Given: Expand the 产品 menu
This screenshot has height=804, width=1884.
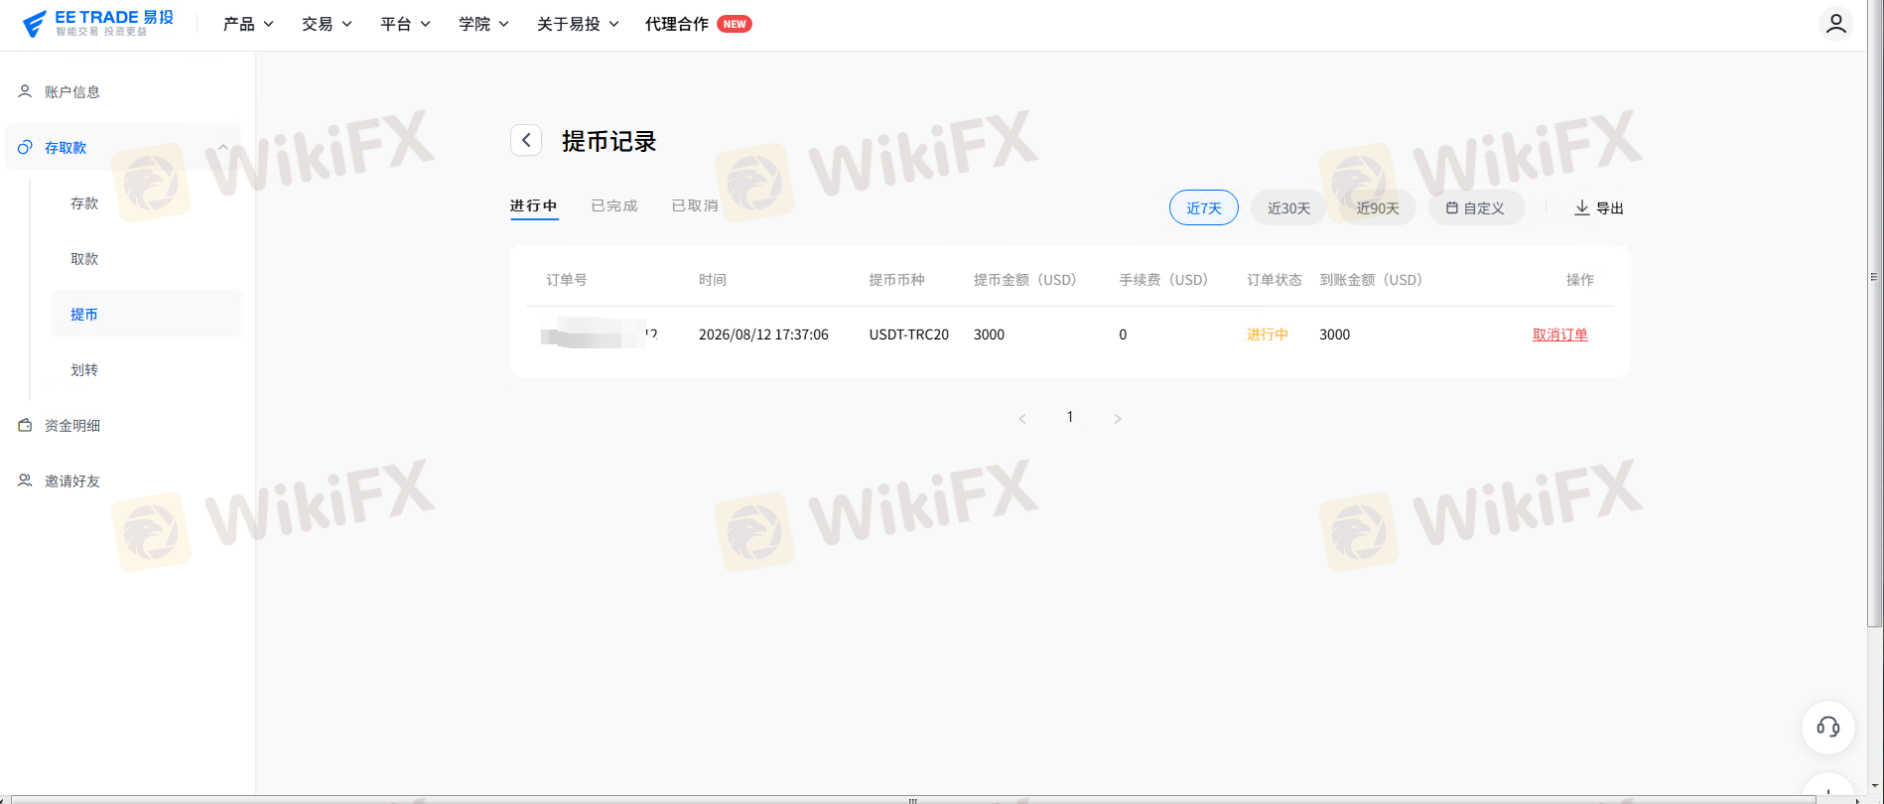Looking at the screenshot, I should [x=248, y=24].
